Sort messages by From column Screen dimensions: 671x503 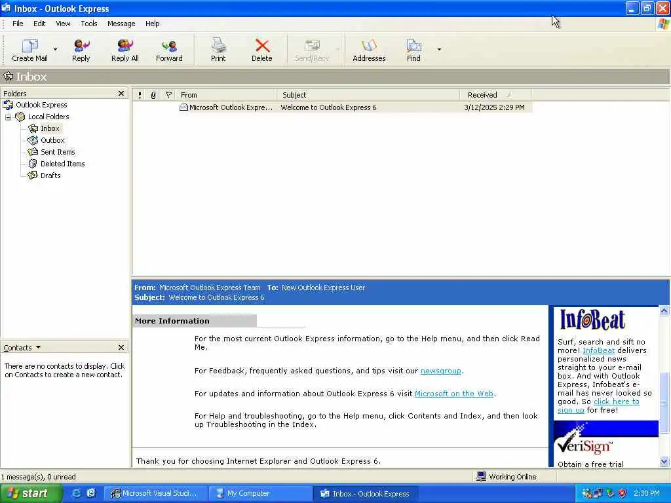(x=226, y=95)
